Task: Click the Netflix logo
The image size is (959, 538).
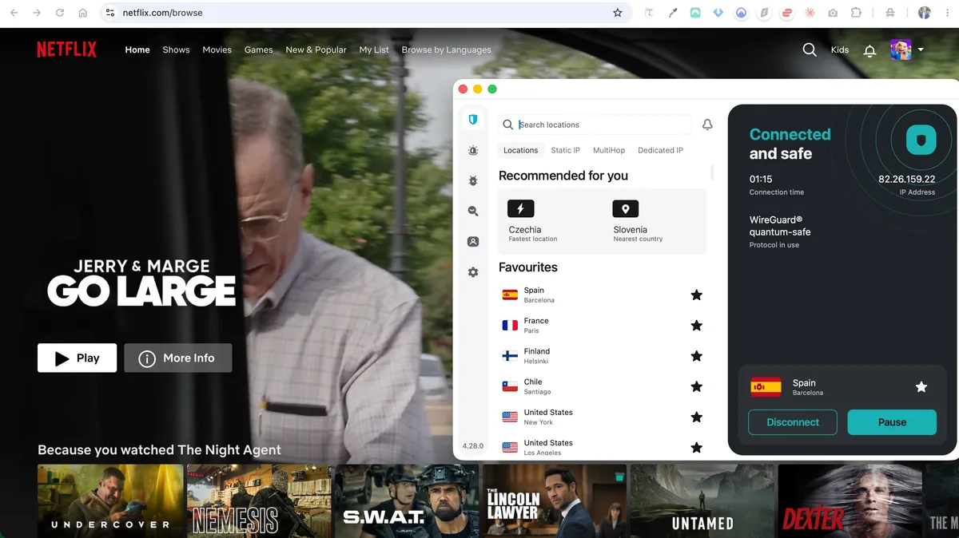Action: tap(67, 49)
